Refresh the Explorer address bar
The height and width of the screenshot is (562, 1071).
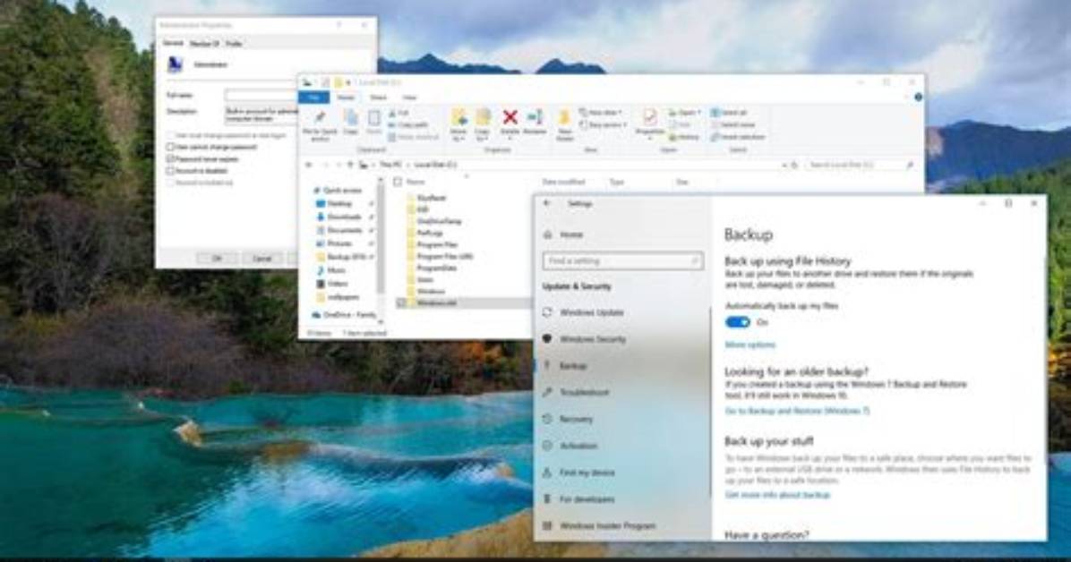pos(794,165)
